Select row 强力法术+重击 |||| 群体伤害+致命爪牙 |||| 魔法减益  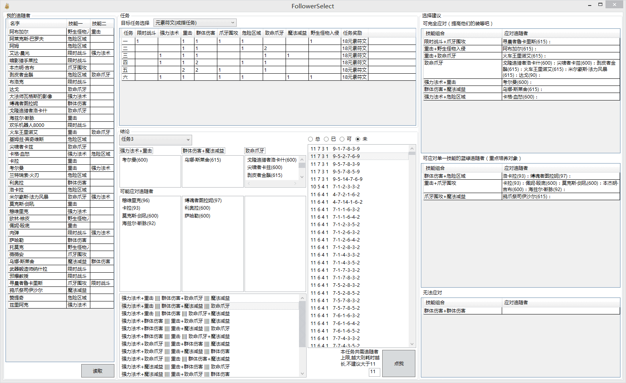pyautogui.click(x=209, y=298)
